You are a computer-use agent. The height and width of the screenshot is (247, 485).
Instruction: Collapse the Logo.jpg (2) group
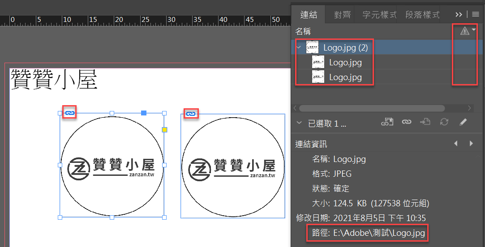click(x=299, y=47)
